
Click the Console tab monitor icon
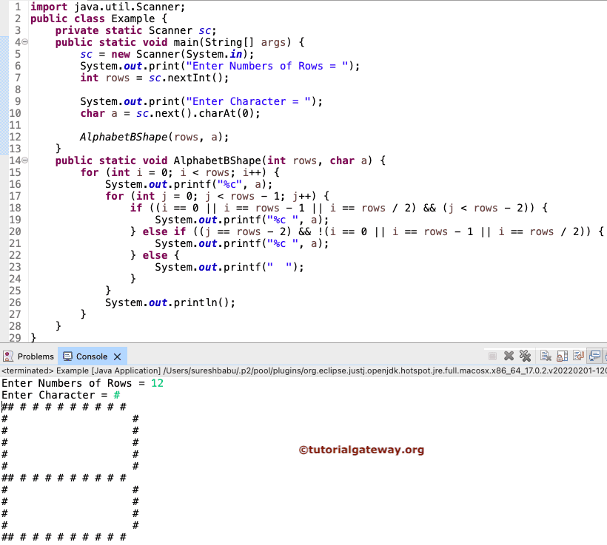pos(67,356)
